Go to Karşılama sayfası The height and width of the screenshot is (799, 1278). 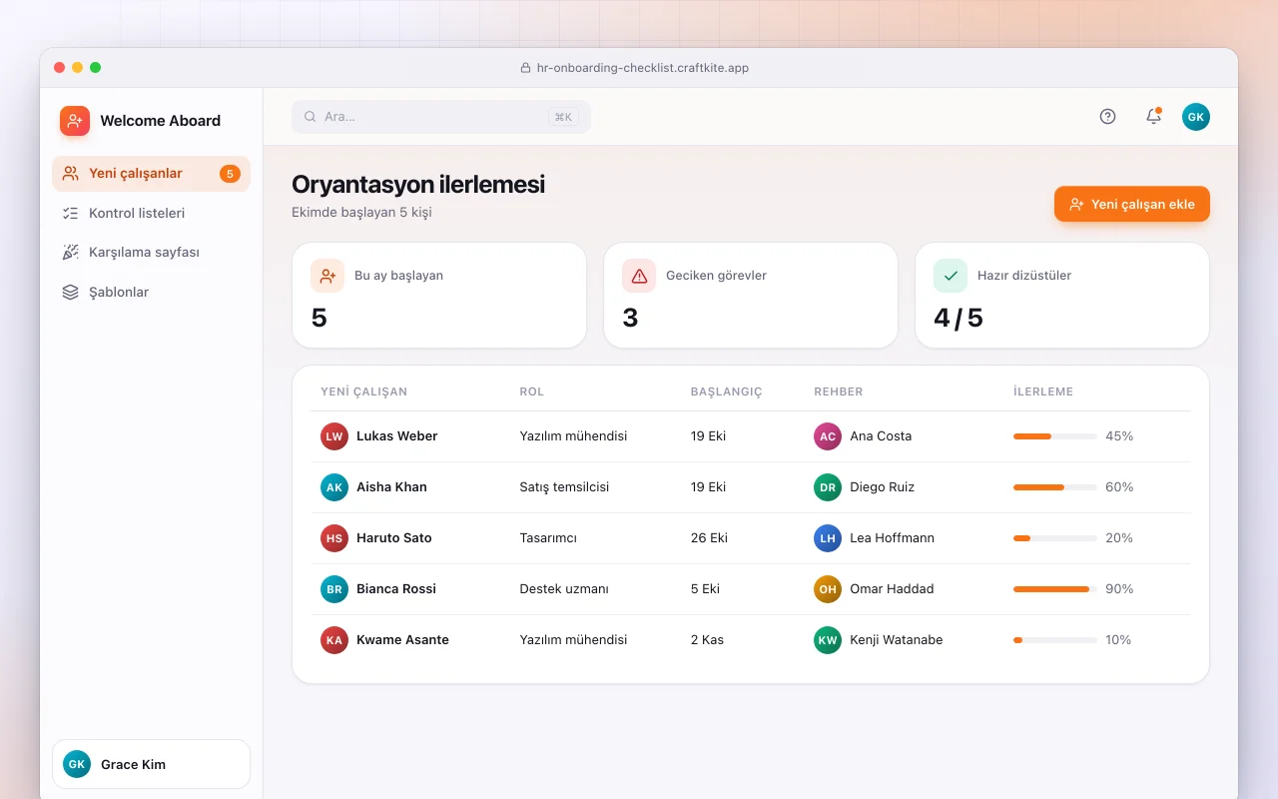[x=151, y=253]
